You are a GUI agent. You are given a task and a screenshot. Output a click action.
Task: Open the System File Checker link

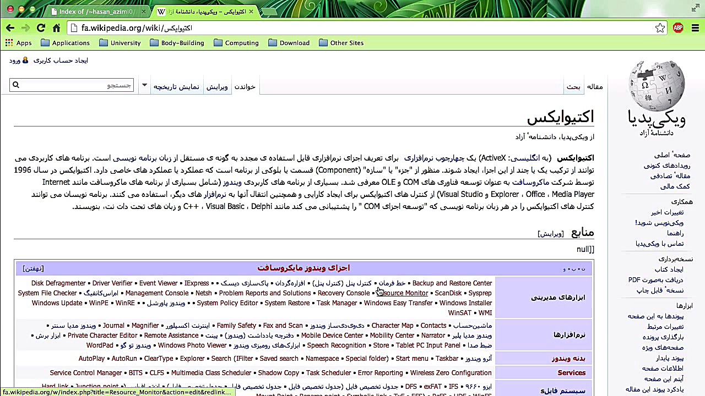click(47, 293)
